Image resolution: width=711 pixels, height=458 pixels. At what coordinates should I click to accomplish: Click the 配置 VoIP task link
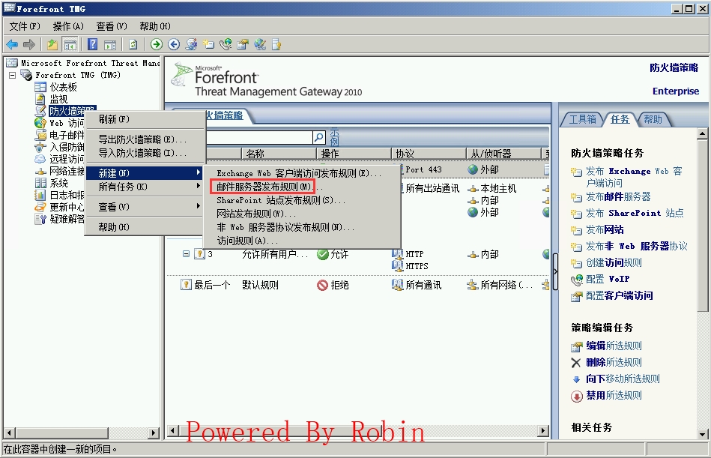click(x=608, y=279)
